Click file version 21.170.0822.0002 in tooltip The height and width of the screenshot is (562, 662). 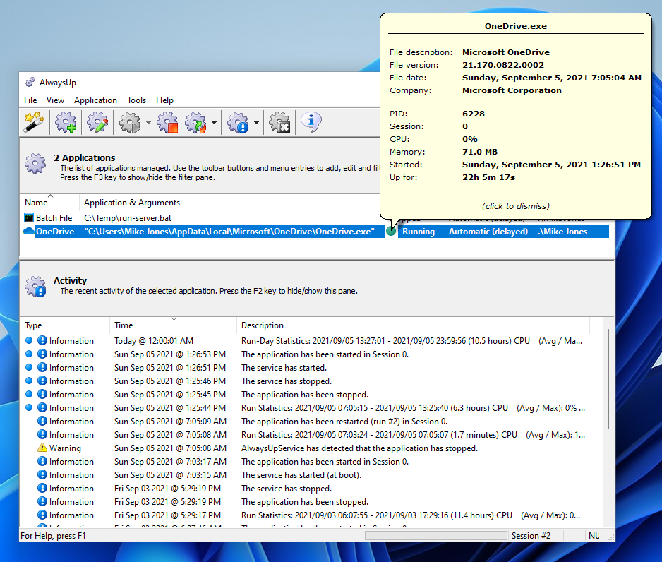point(502,65)
